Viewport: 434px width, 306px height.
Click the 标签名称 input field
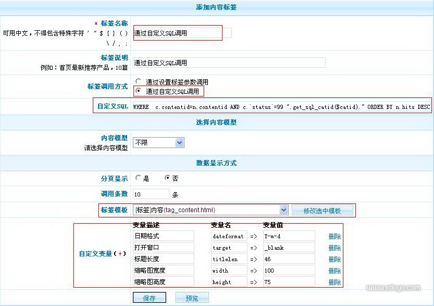(x=177, y=33)
